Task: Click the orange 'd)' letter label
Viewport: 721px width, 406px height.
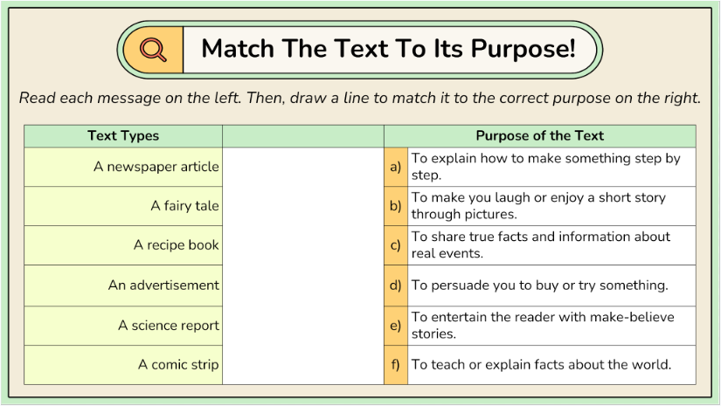Action: pos(396,286)
